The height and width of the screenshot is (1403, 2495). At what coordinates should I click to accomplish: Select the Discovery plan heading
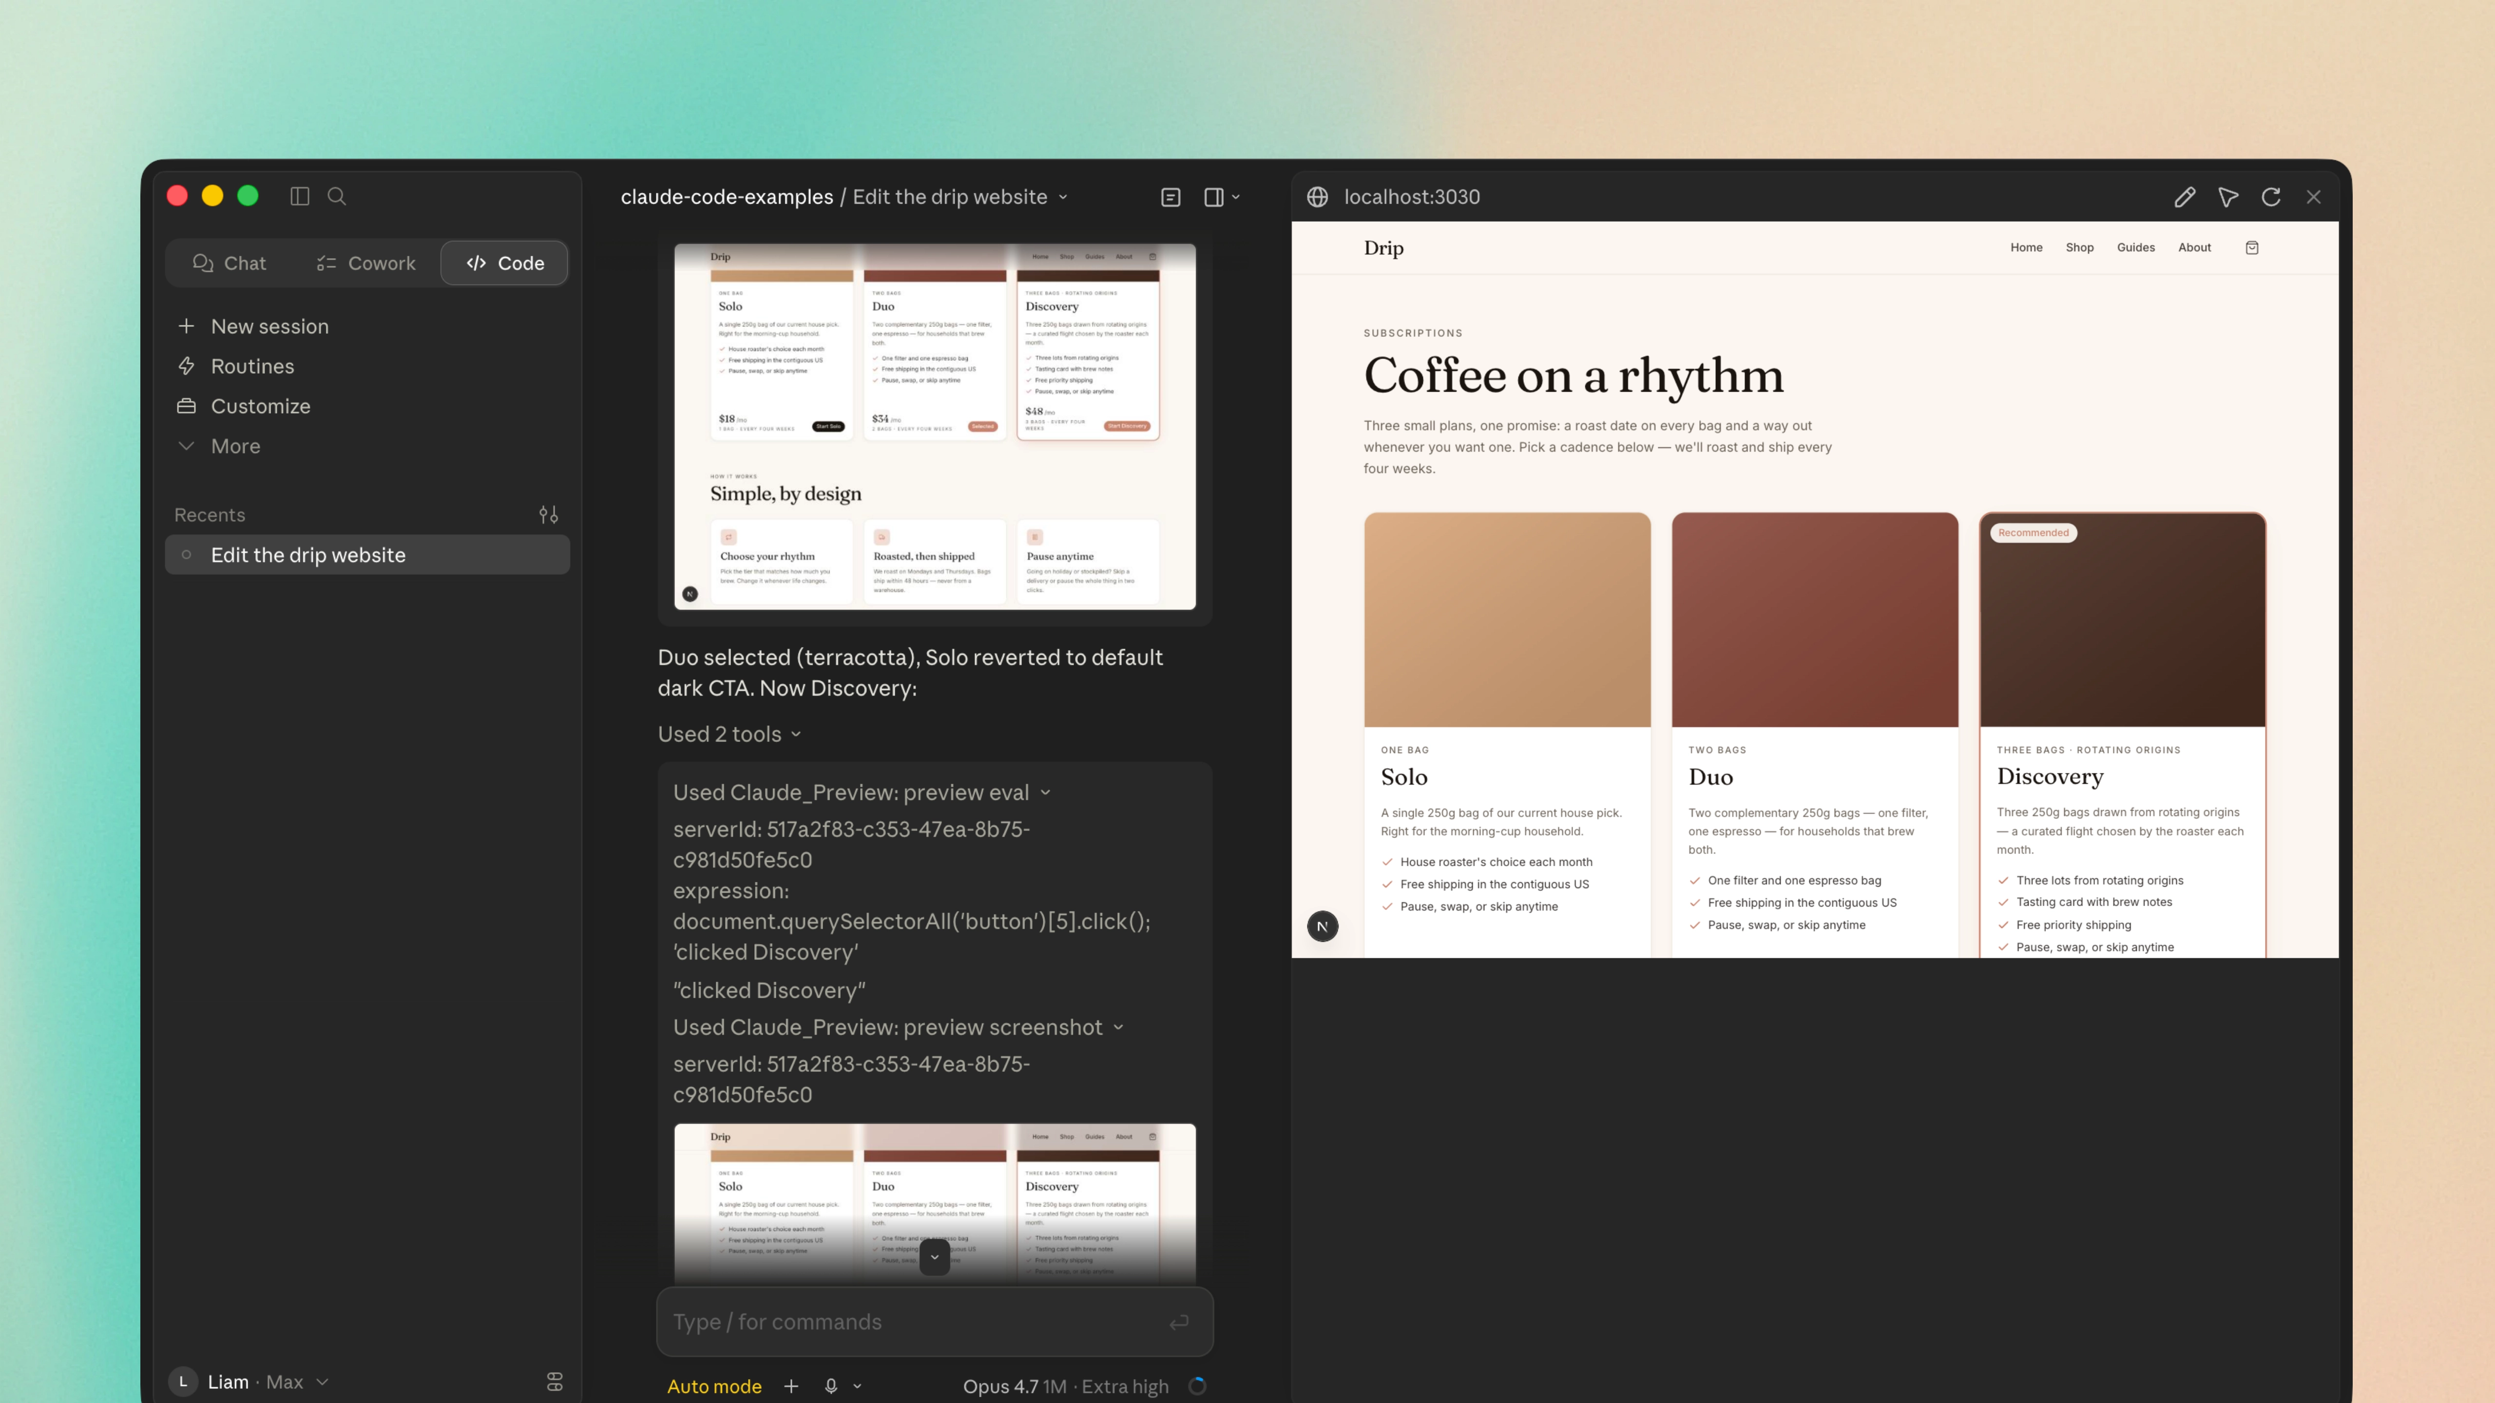pos(2050,777)
